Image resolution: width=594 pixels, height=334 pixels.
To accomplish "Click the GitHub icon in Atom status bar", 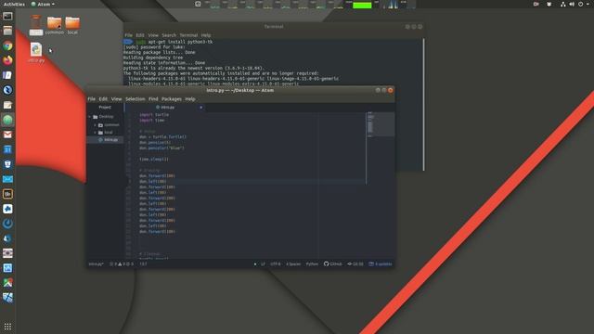I will click(x=332, y=263).
